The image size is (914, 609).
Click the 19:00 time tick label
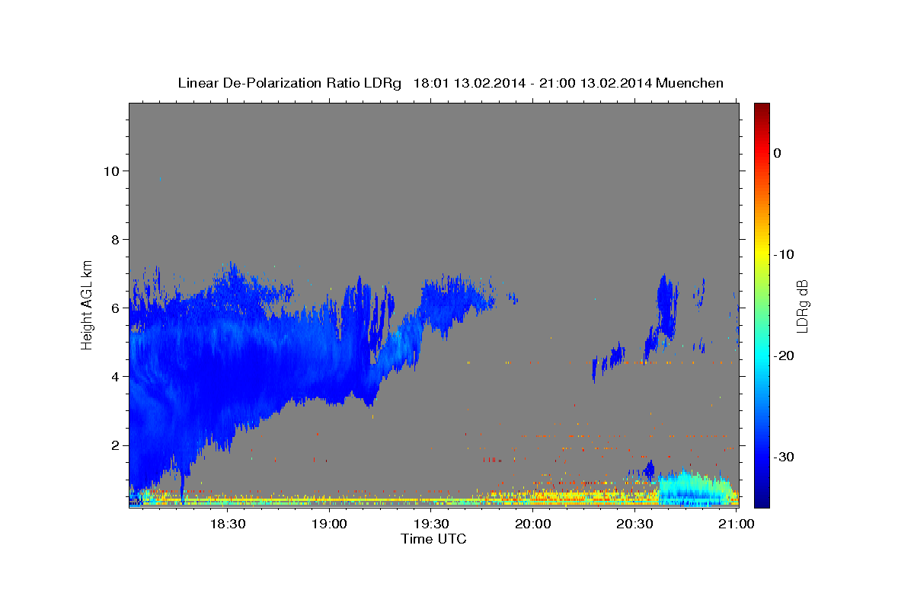pos(329,524)
